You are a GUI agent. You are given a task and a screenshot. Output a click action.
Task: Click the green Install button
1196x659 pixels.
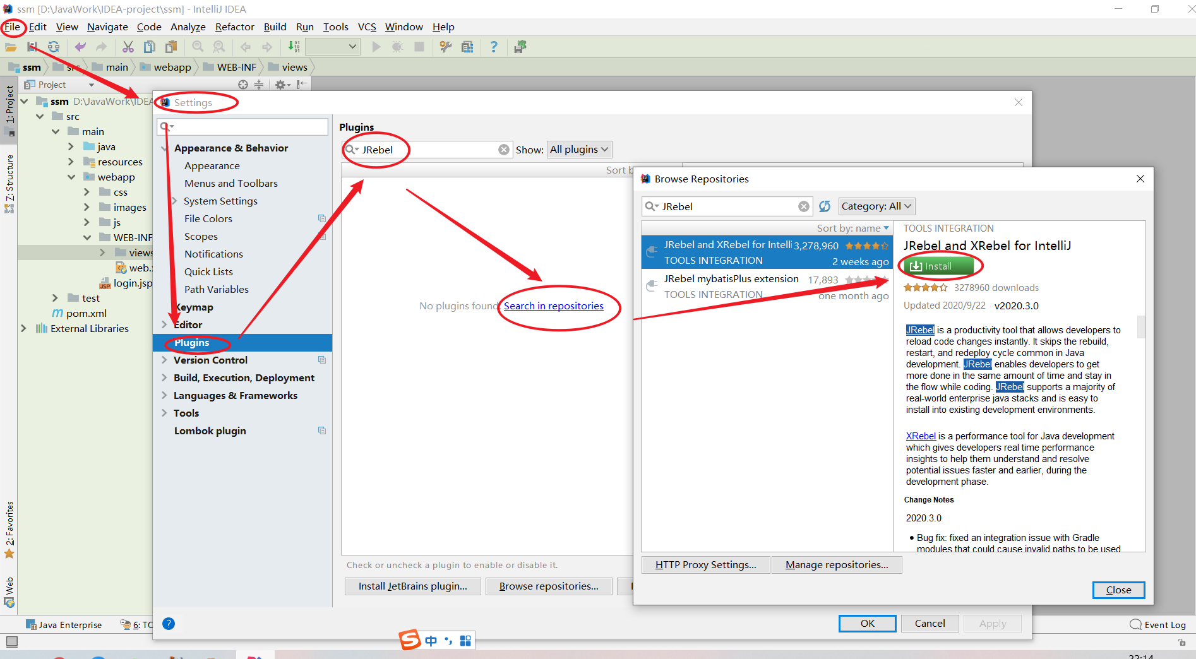938,266
